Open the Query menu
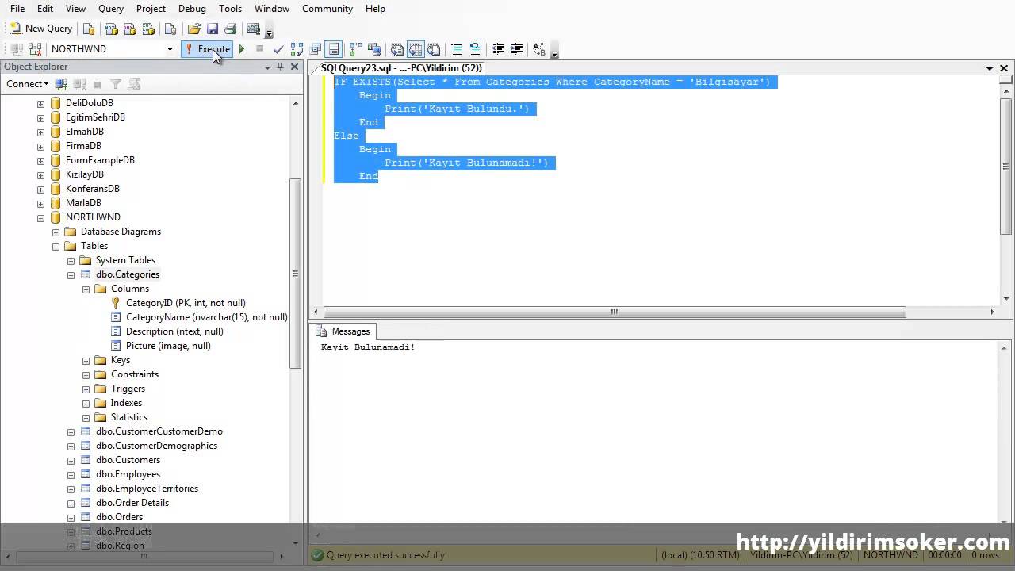This screenshot has height=571, width=1015. [x=111, y=8]
